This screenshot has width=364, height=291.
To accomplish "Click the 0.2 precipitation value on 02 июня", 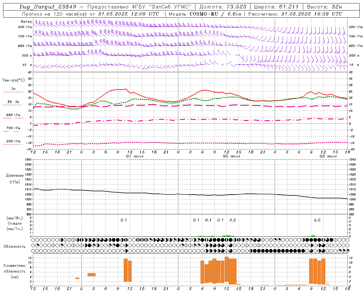I will point(233,220).
